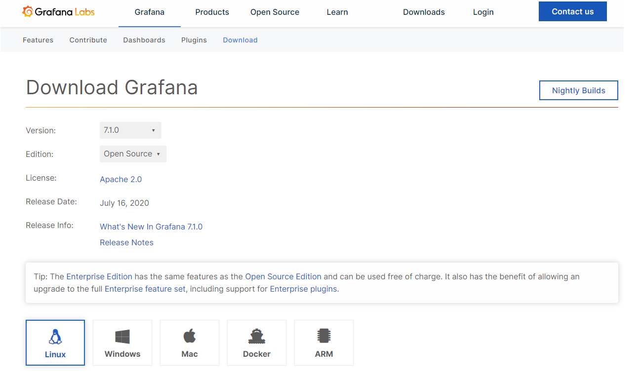The image size is (640, 376).
Task: Switch to the Plugins tab
Action: tap(194, 40)
